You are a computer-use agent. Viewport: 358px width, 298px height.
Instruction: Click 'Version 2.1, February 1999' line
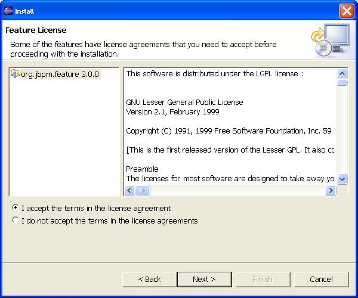click(172, 111)
